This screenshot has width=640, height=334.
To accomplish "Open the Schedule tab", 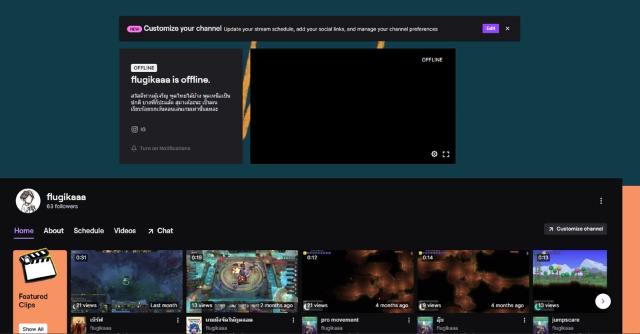I will [89, 231].
